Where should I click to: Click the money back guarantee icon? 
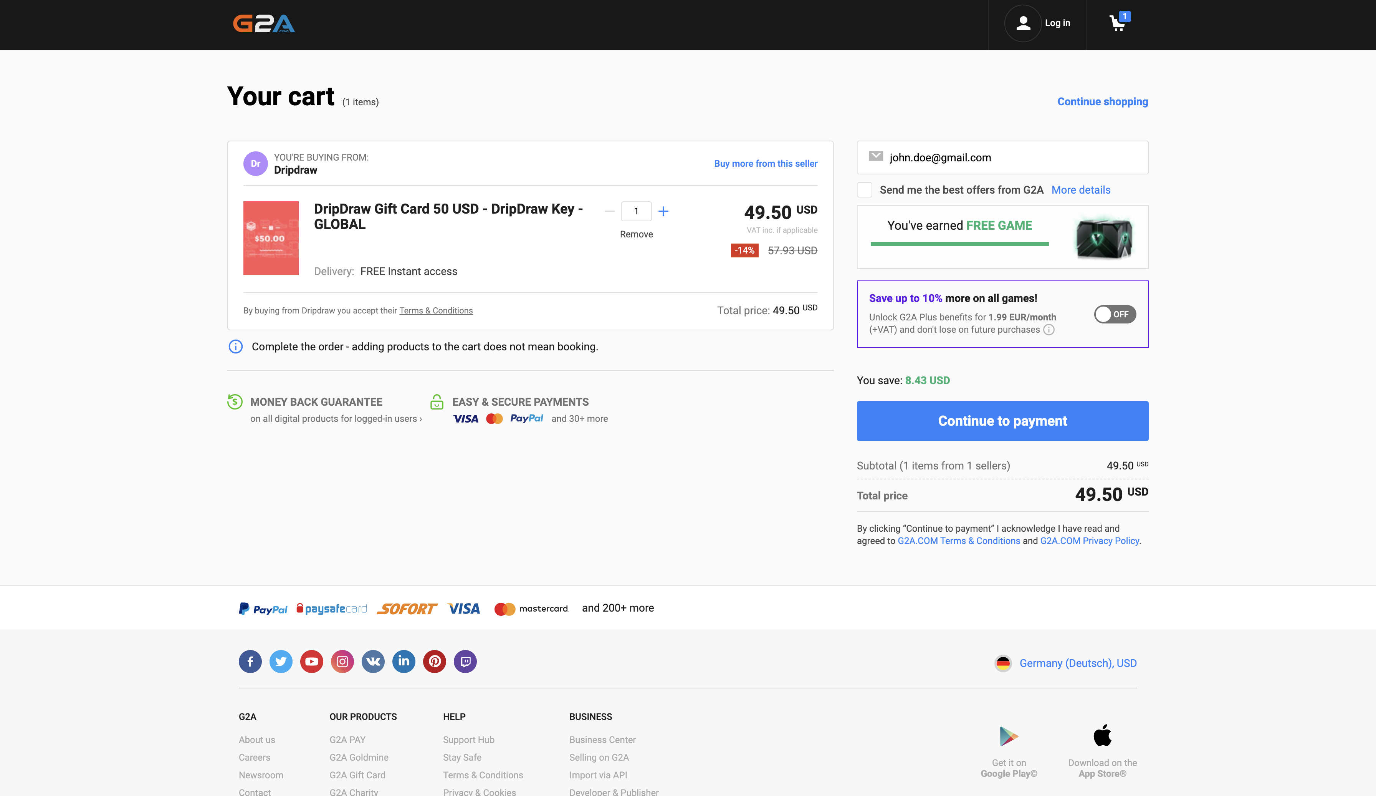coord(235,401)
